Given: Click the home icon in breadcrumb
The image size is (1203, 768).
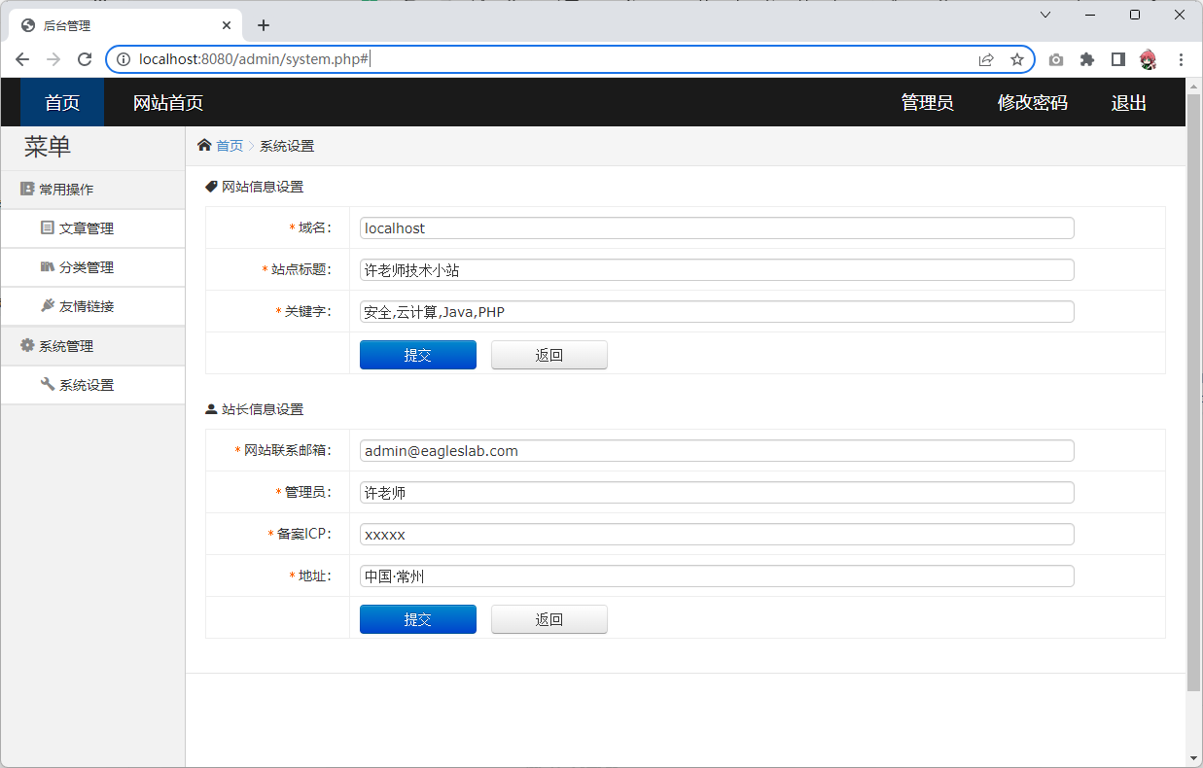Looking at the screenshot, I should point(204,146).
